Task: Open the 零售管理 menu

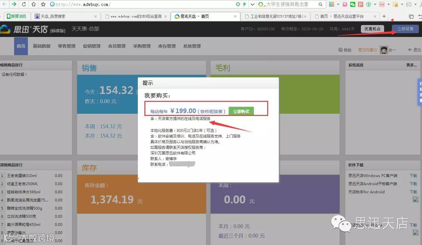Action: point(67,46)
